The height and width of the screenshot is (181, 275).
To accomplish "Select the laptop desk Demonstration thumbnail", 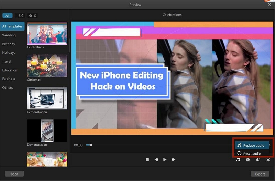I will [x=47, y=98].
